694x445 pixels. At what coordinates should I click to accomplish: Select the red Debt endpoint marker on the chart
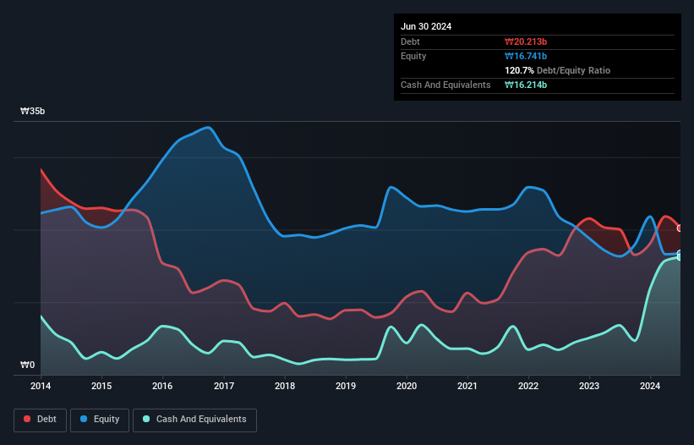click(x=680, y=228)
